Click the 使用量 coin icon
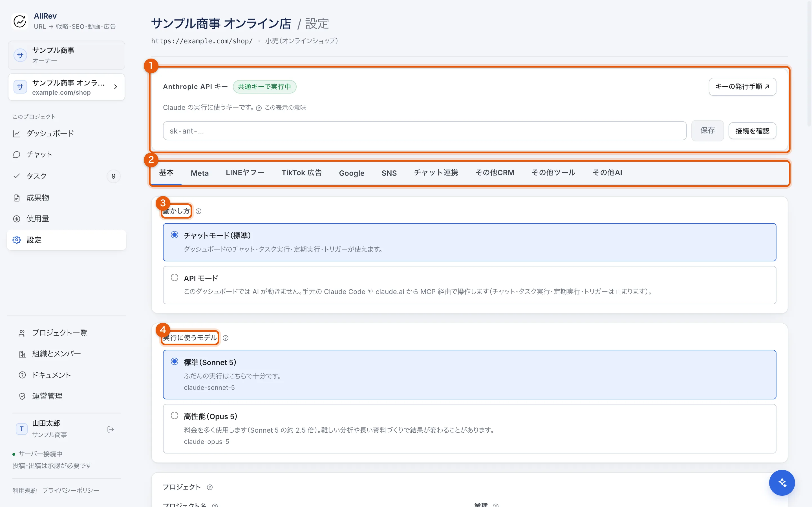Image resolution: width=812 pixels, height=507 pixels. tap(16, 219)
